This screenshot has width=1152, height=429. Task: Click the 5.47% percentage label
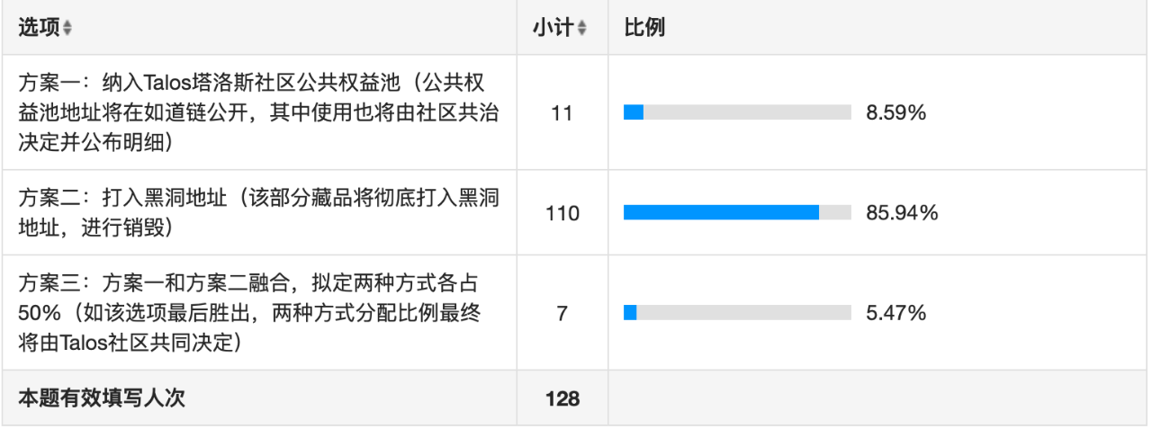896,313
